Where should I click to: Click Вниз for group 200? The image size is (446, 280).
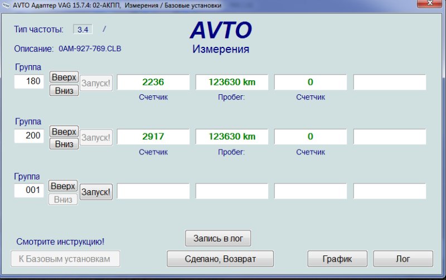coord(64,144)
